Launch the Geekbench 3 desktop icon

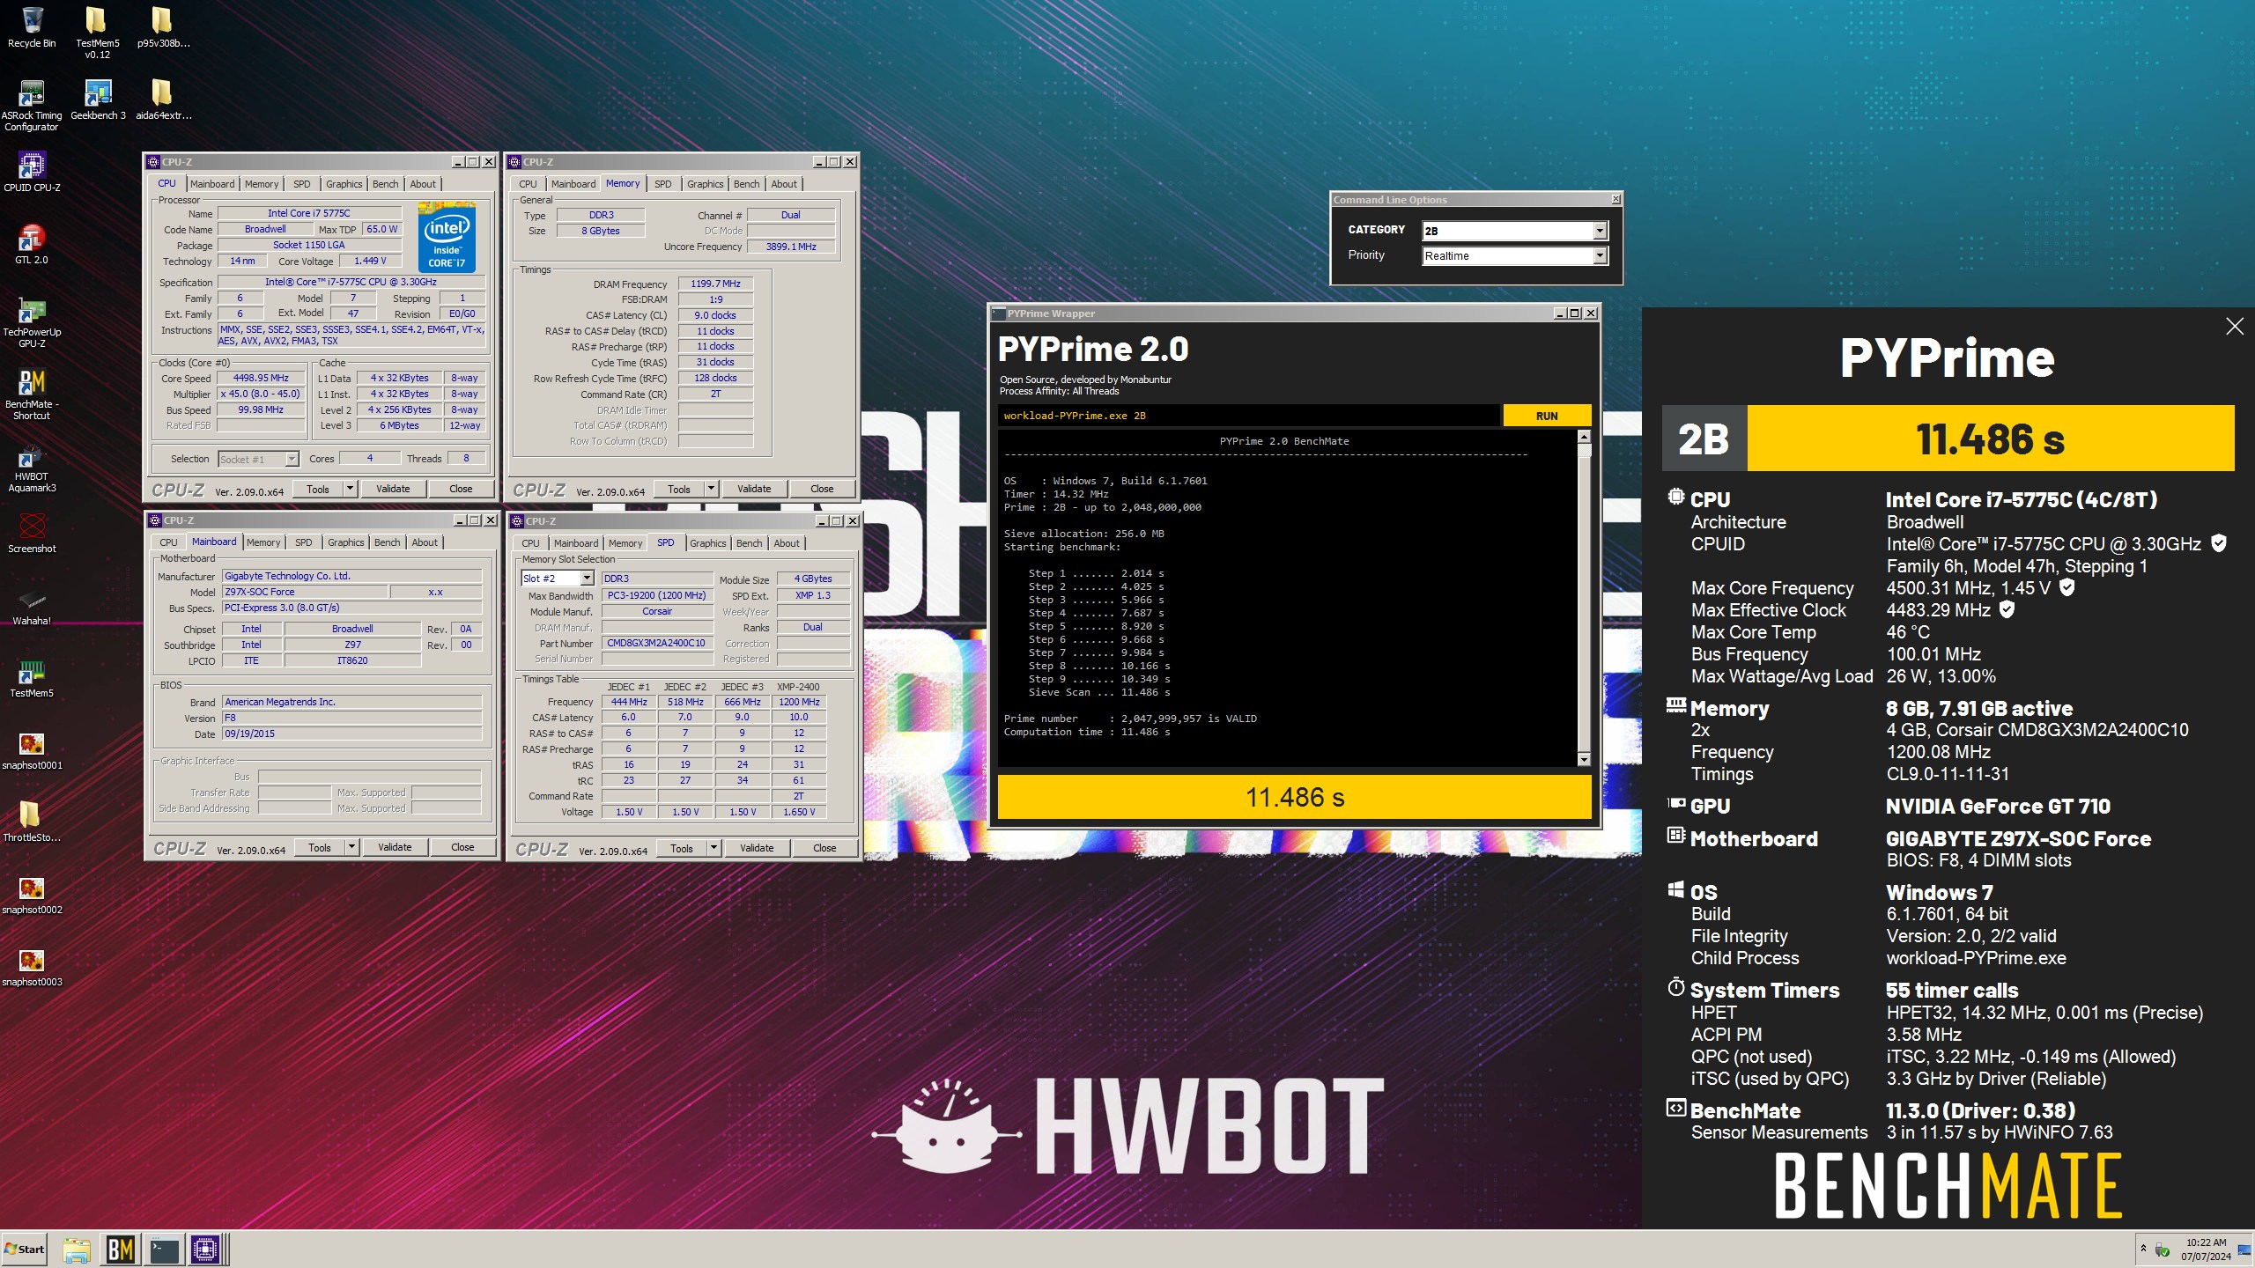tap(98, 100)
